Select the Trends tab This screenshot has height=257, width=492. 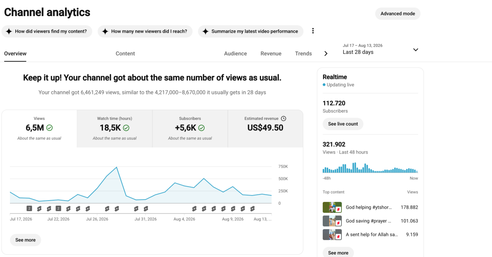(x=304, y=53)
